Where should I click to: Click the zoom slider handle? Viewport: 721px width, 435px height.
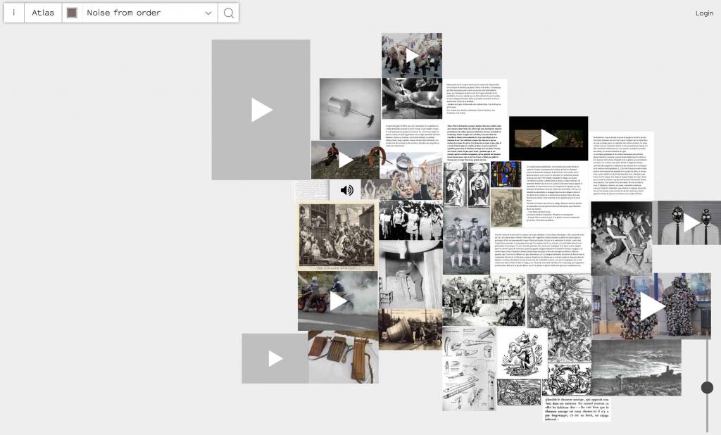pos(707,388)
